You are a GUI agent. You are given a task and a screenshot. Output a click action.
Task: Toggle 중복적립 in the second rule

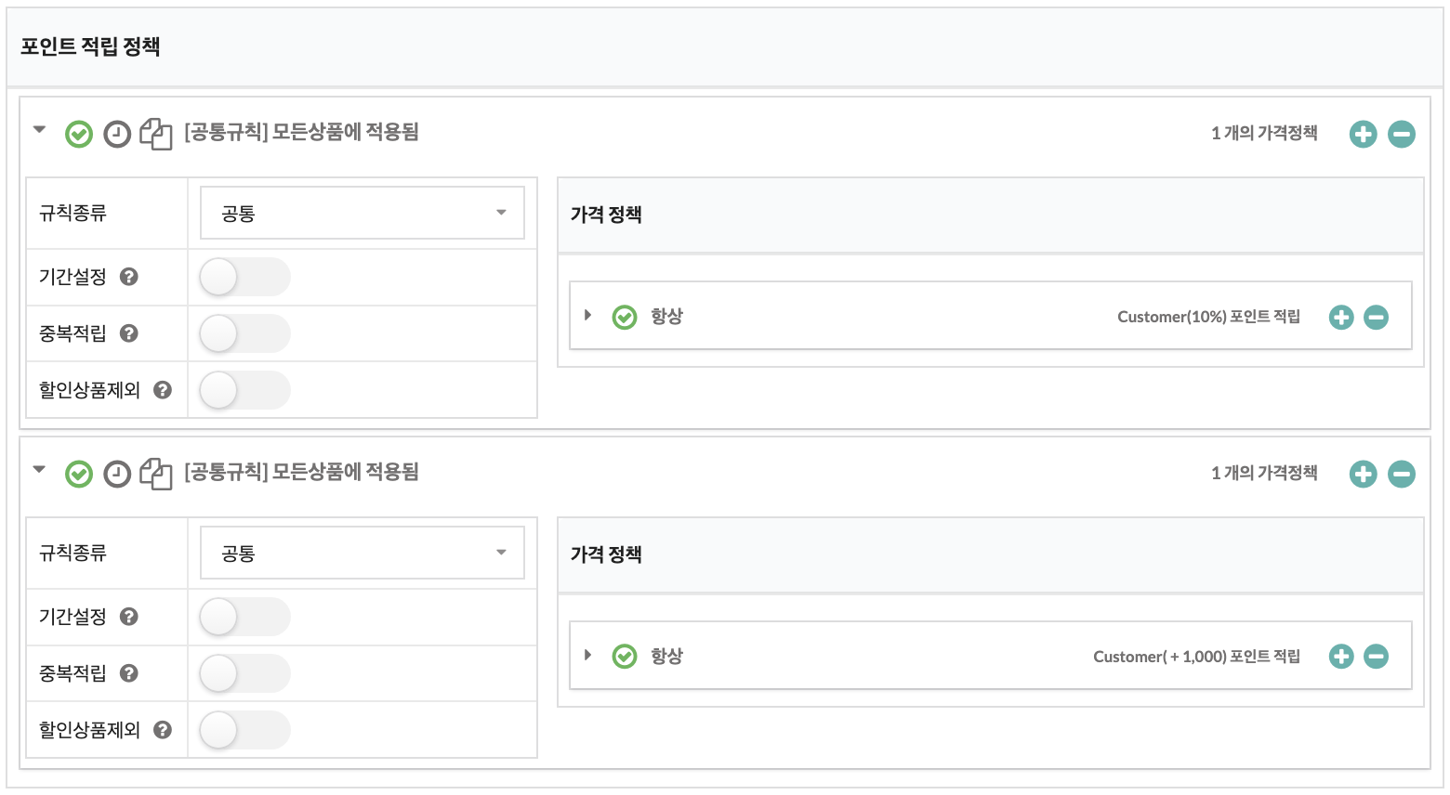245,673
